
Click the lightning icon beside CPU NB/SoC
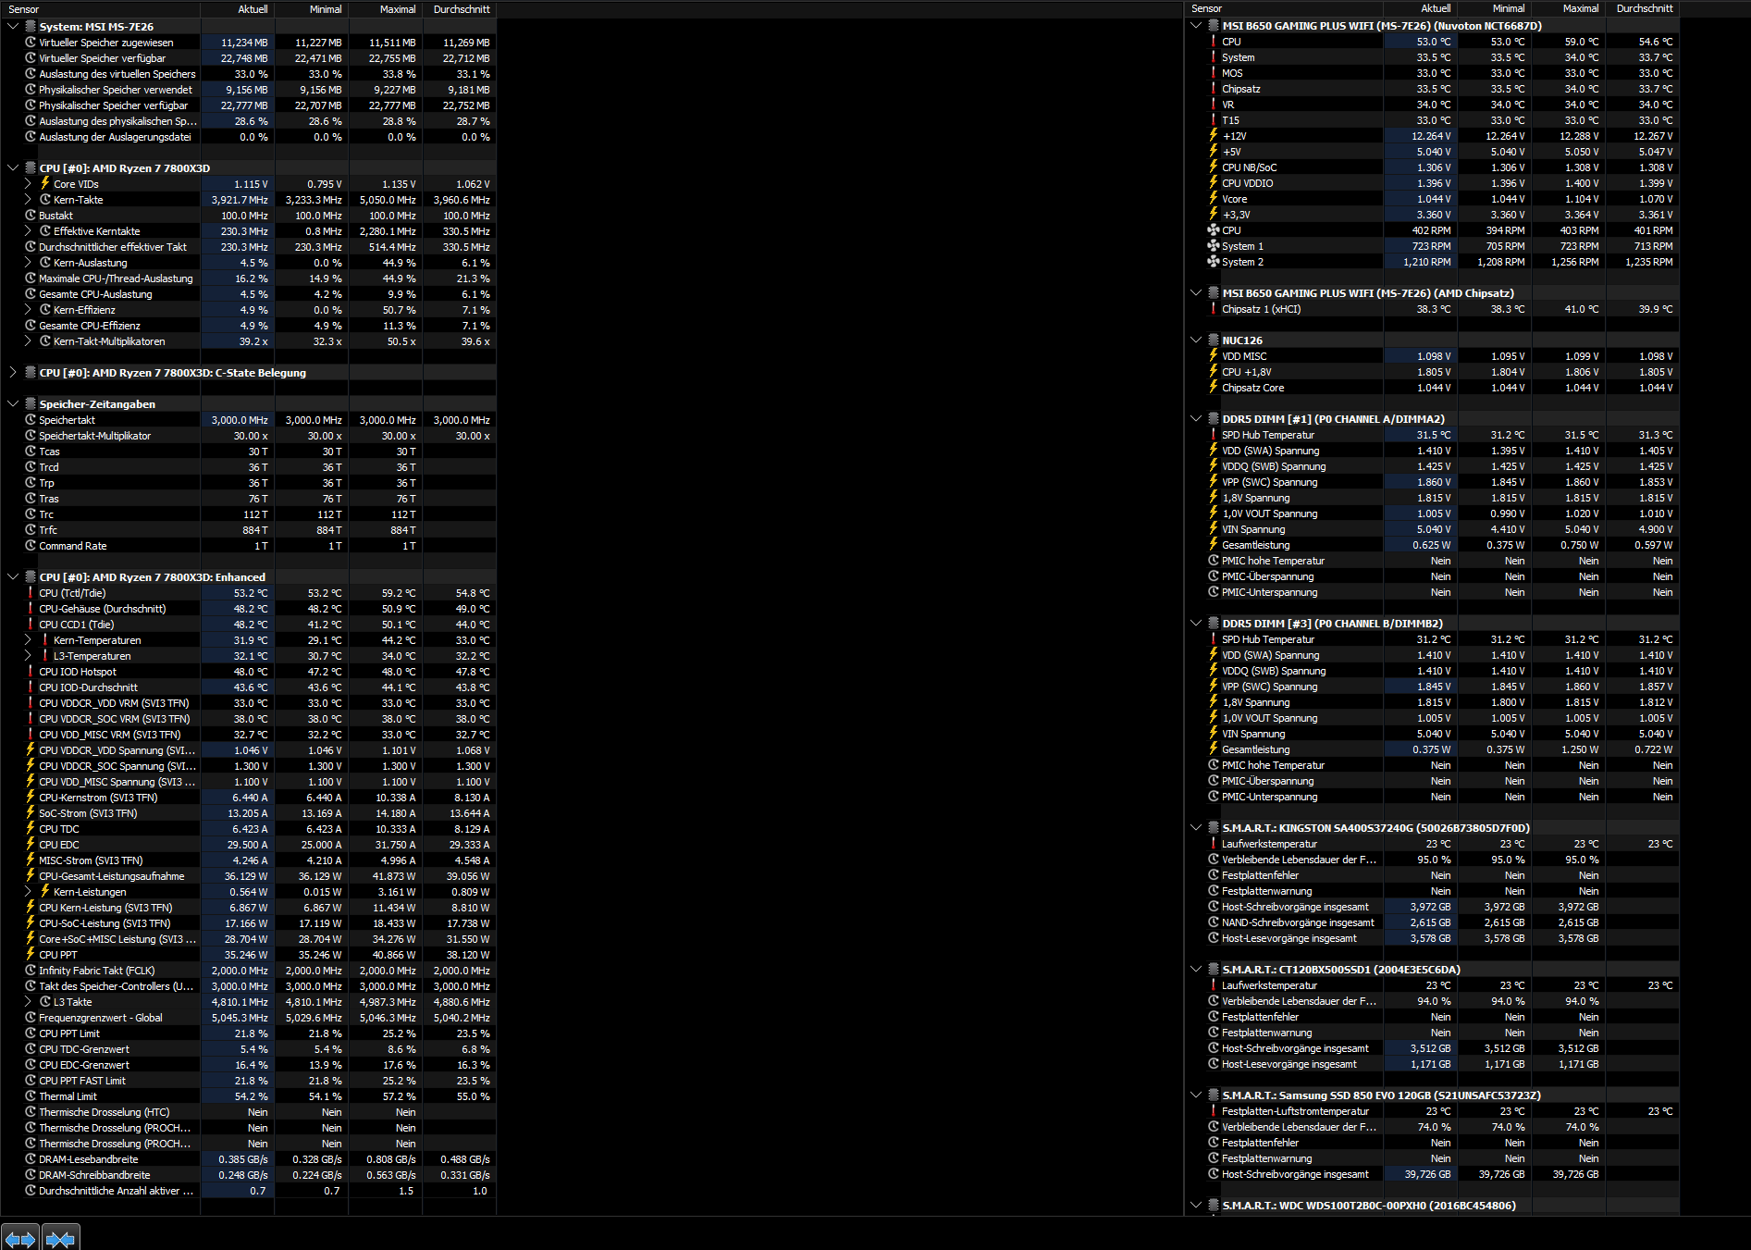pos(1214,167)
